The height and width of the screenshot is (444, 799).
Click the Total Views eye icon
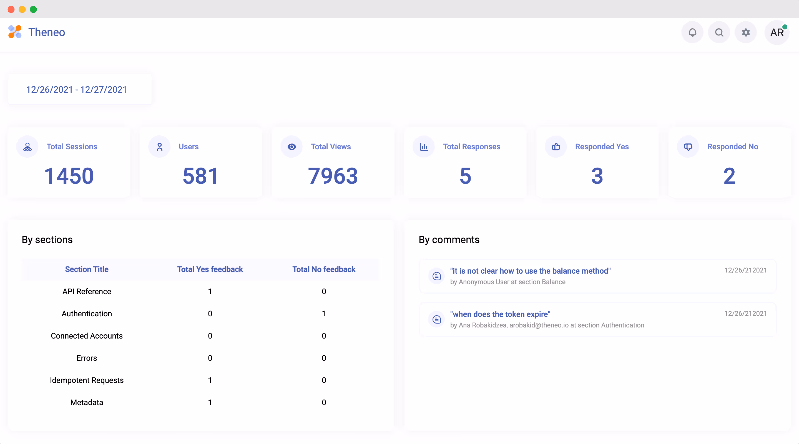coord(292,147)
